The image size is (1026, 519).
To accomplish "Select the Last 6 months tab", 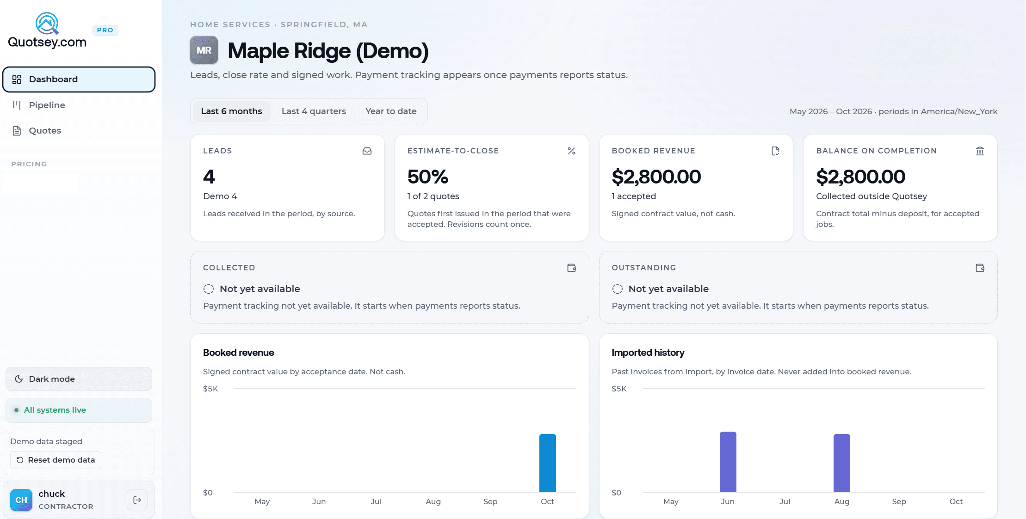I will click(x=231, y=111).
